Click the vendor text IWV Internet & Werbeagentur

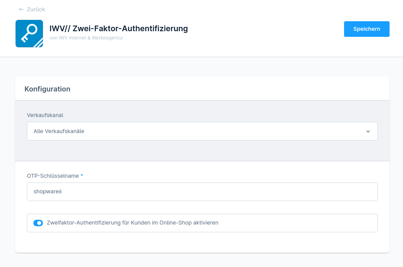[86, 38]
